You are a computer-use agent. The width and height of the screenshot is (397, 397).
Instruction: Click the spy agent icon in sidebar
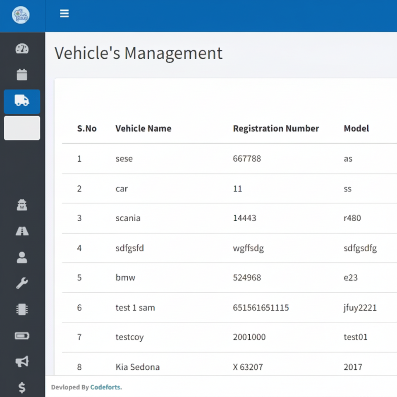22,205
